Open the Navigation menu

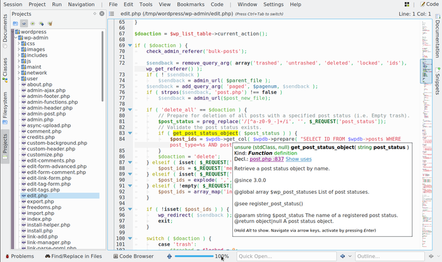(x=81, y=4)
